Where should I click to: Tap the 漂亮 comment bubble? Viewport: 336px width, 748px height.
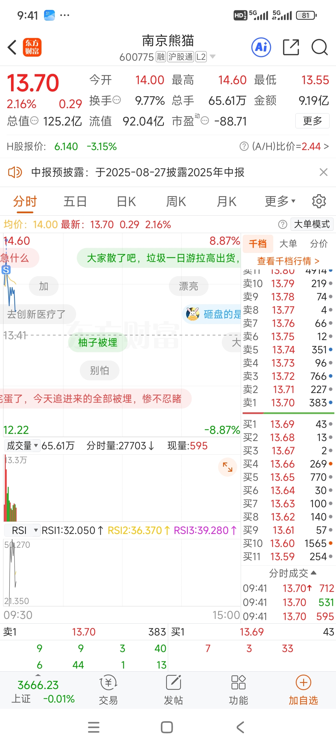coord(188,286)
